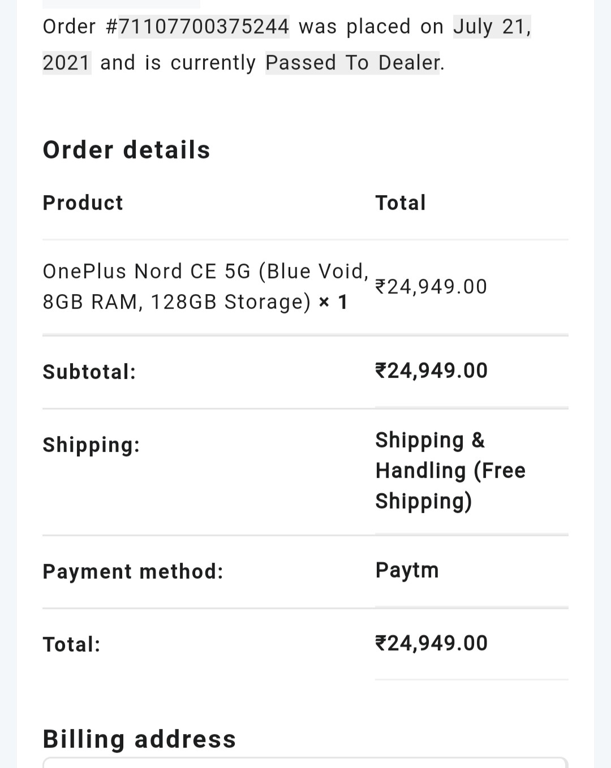Click the final total amount ₹24,949.00

431,643
